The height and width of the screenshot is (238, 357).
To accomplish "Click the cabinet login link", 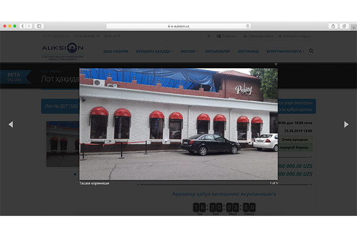I will (295, 36).
